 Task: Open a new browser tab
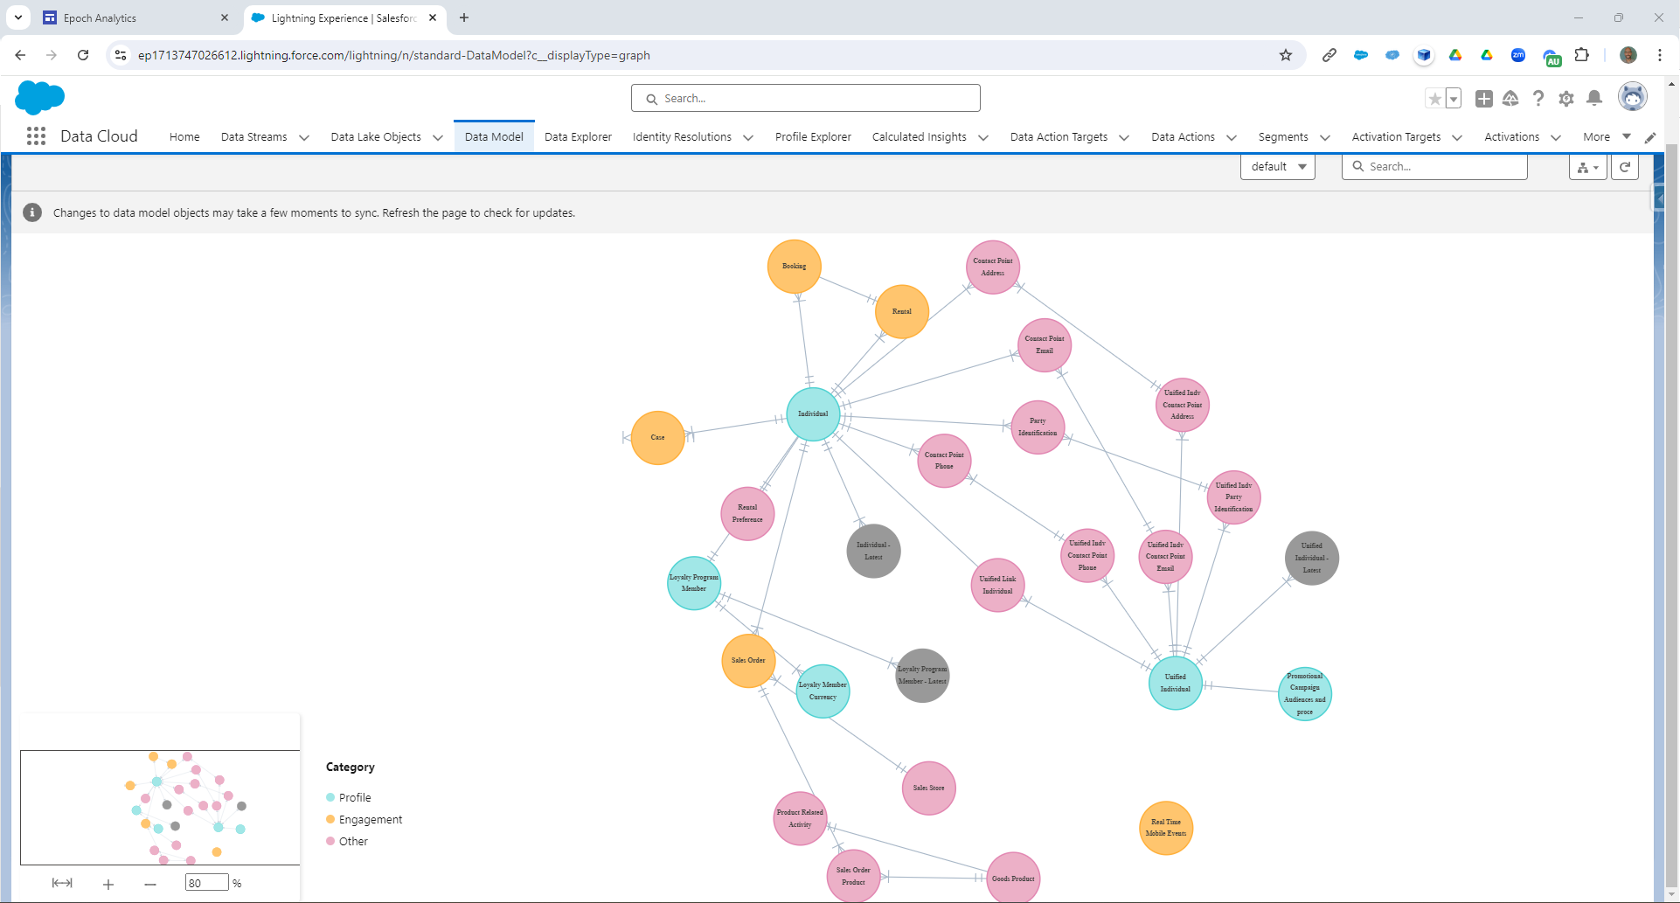pyautogui.click(x=464, y=17)
